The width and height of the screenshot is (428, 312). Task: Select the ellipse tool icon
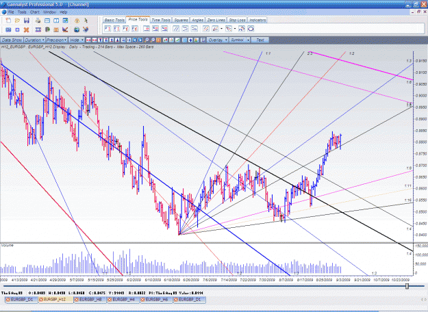[x=251, y=29]
